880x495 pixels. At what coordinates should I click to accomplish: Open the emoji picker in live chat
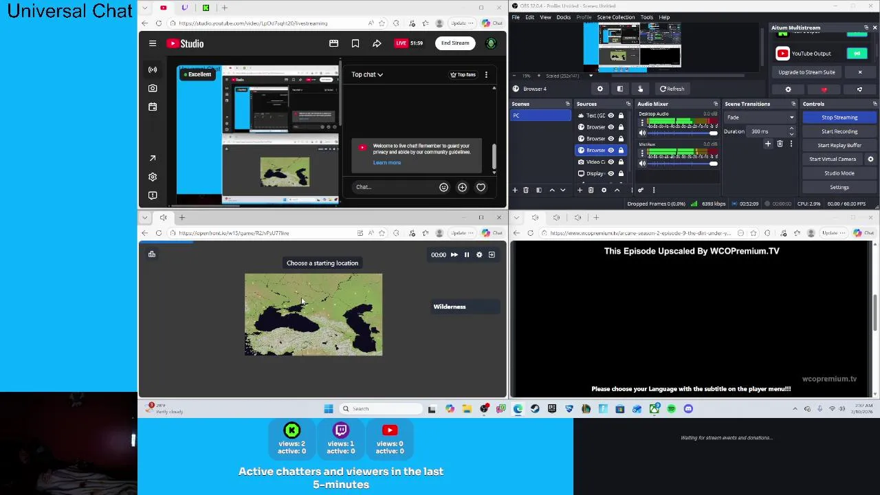click(443, 187)
